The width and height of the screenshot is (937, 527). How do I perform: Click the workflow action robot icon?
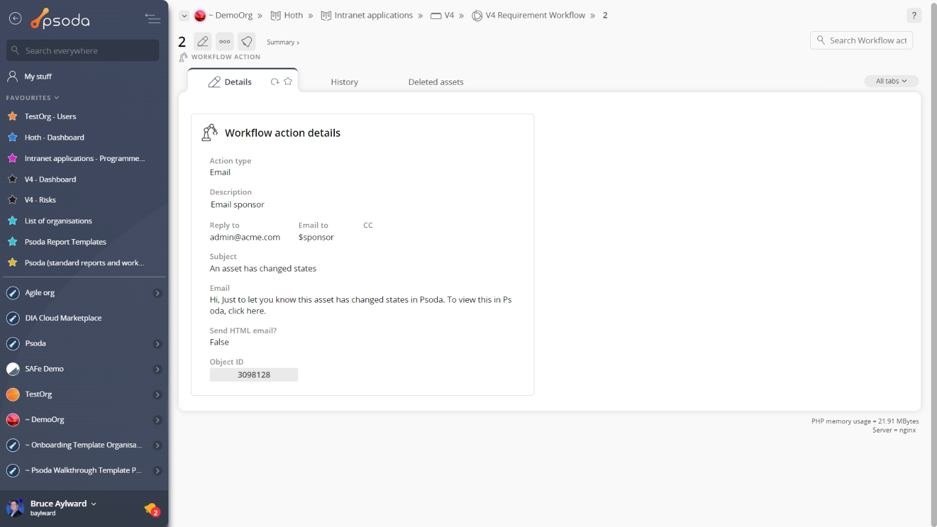[x=210, y=132]
